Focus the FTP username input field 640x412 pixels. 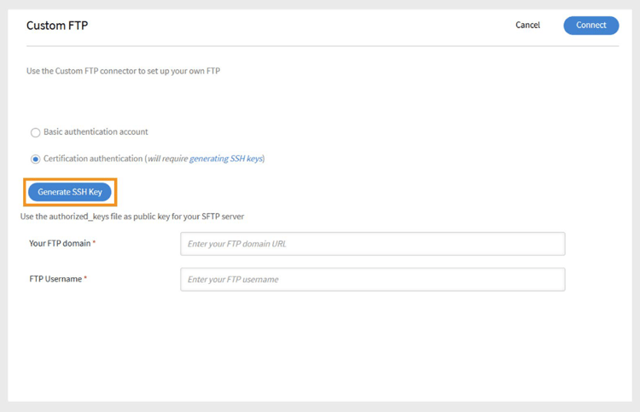coord(373,280)
